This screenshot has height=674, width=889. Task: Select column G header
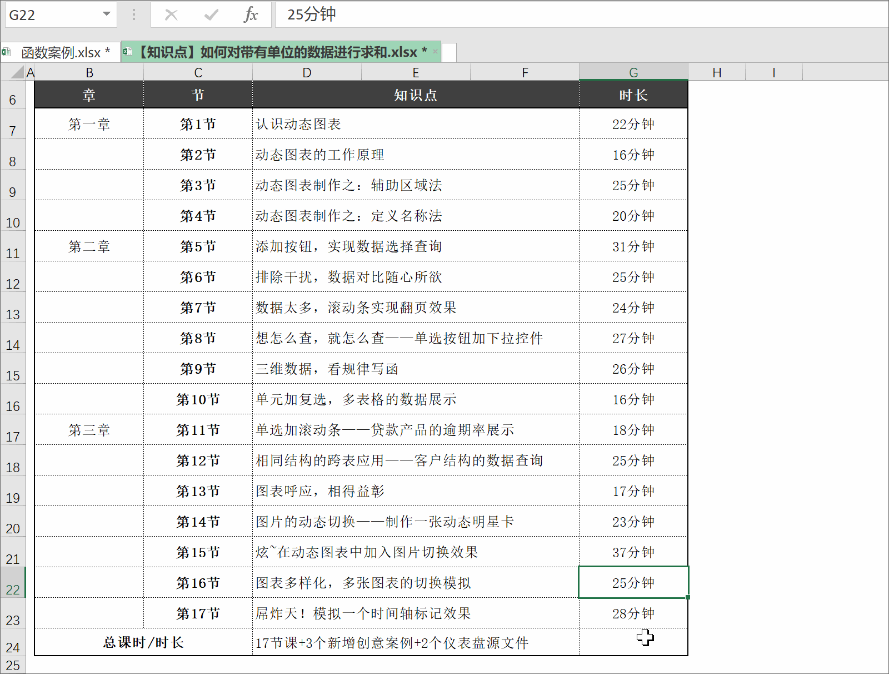tap(633, 72)
